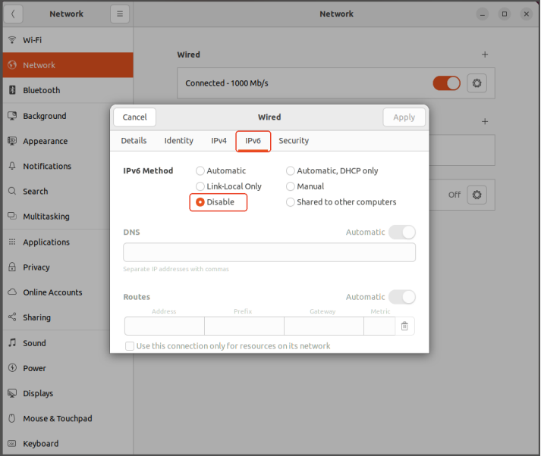
Task: Open Sound settings in sidebar
Action: (x=34, y=343)
